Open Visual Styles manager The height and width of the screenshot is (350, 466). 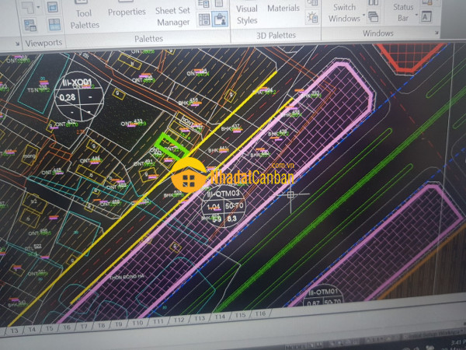(247, 14)
